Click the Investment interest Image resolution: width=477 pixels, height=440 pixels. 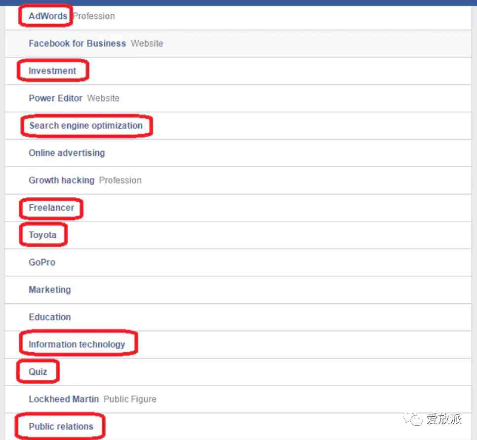click(x=52, y=71)
